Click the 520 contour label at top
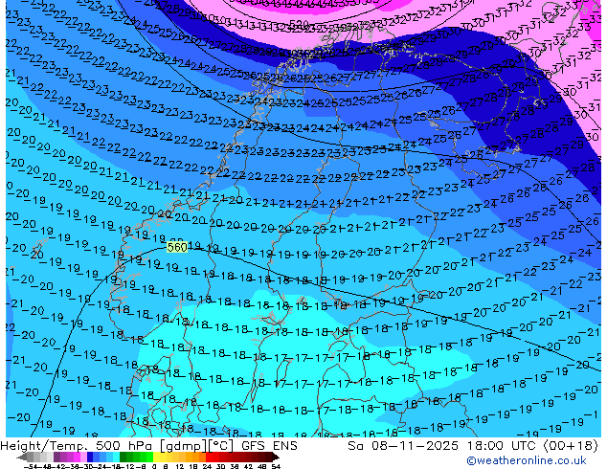 [x=300, y=24]
